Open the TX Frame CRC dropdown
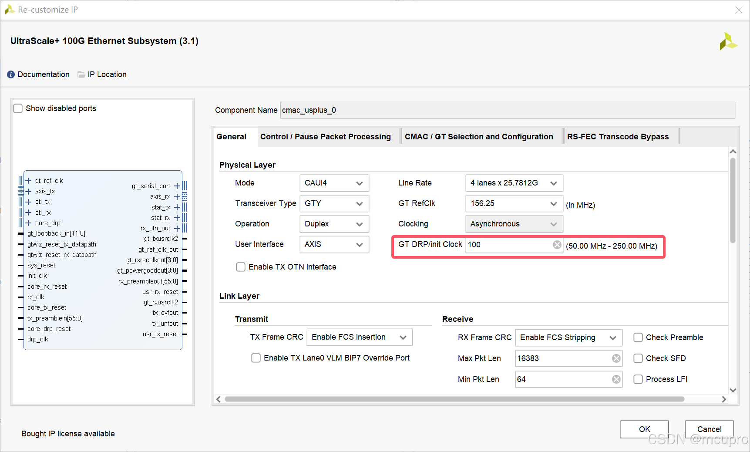 click(360, 337)
